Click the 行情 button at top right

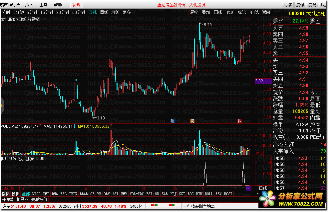point(288,5)
